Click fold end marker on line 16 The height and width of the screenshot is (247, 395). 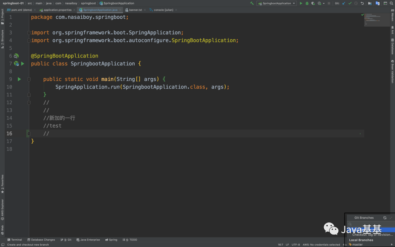tap(29, 134)
